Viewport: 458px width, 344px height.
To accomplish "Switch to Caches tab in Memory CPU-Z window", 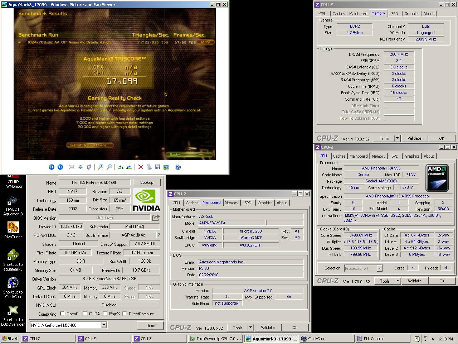I will [x=339, y=14].
